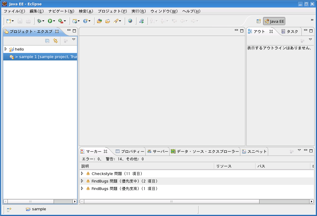The height and width of the screenshot is (216, 317).
Task: Switch to the サーバー tab
Action: point(158,151)
